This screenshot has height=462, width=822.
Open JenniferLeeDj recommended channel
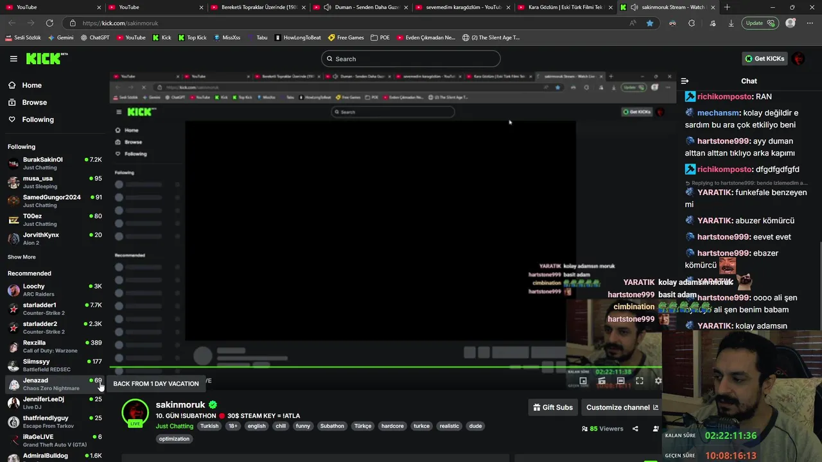pyautogui.click(x=55, y=402)
